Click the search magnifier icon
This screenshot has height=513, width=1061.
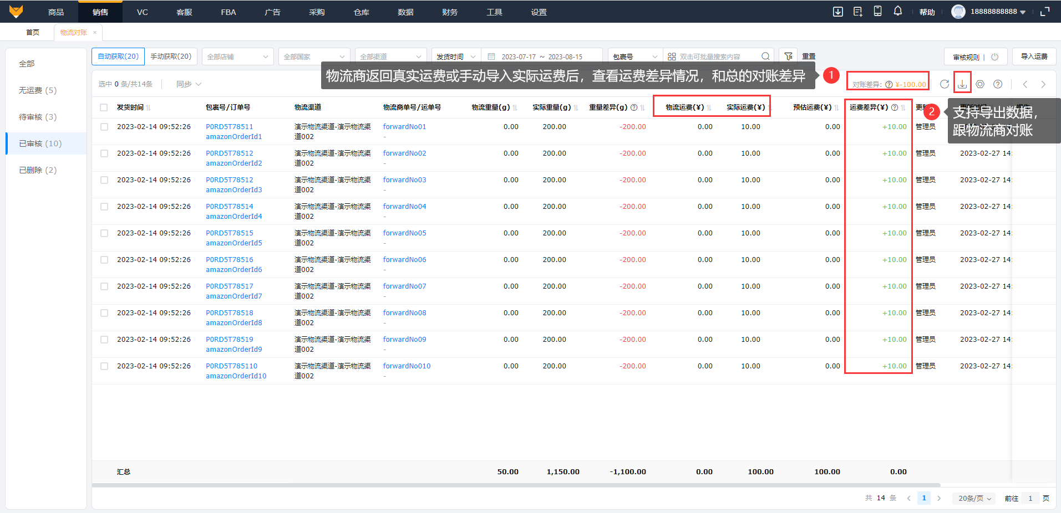tap(765, 57)
